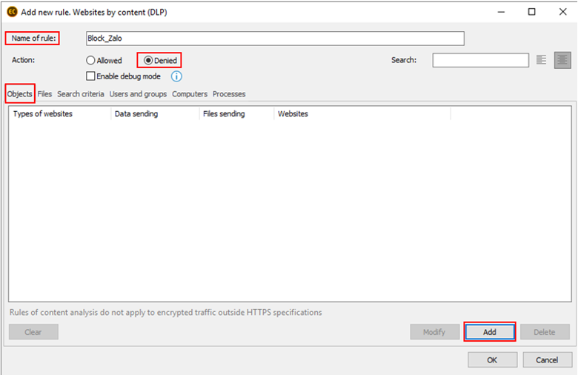
Task: Click the Search input box
Action: (x=480, y=60)
